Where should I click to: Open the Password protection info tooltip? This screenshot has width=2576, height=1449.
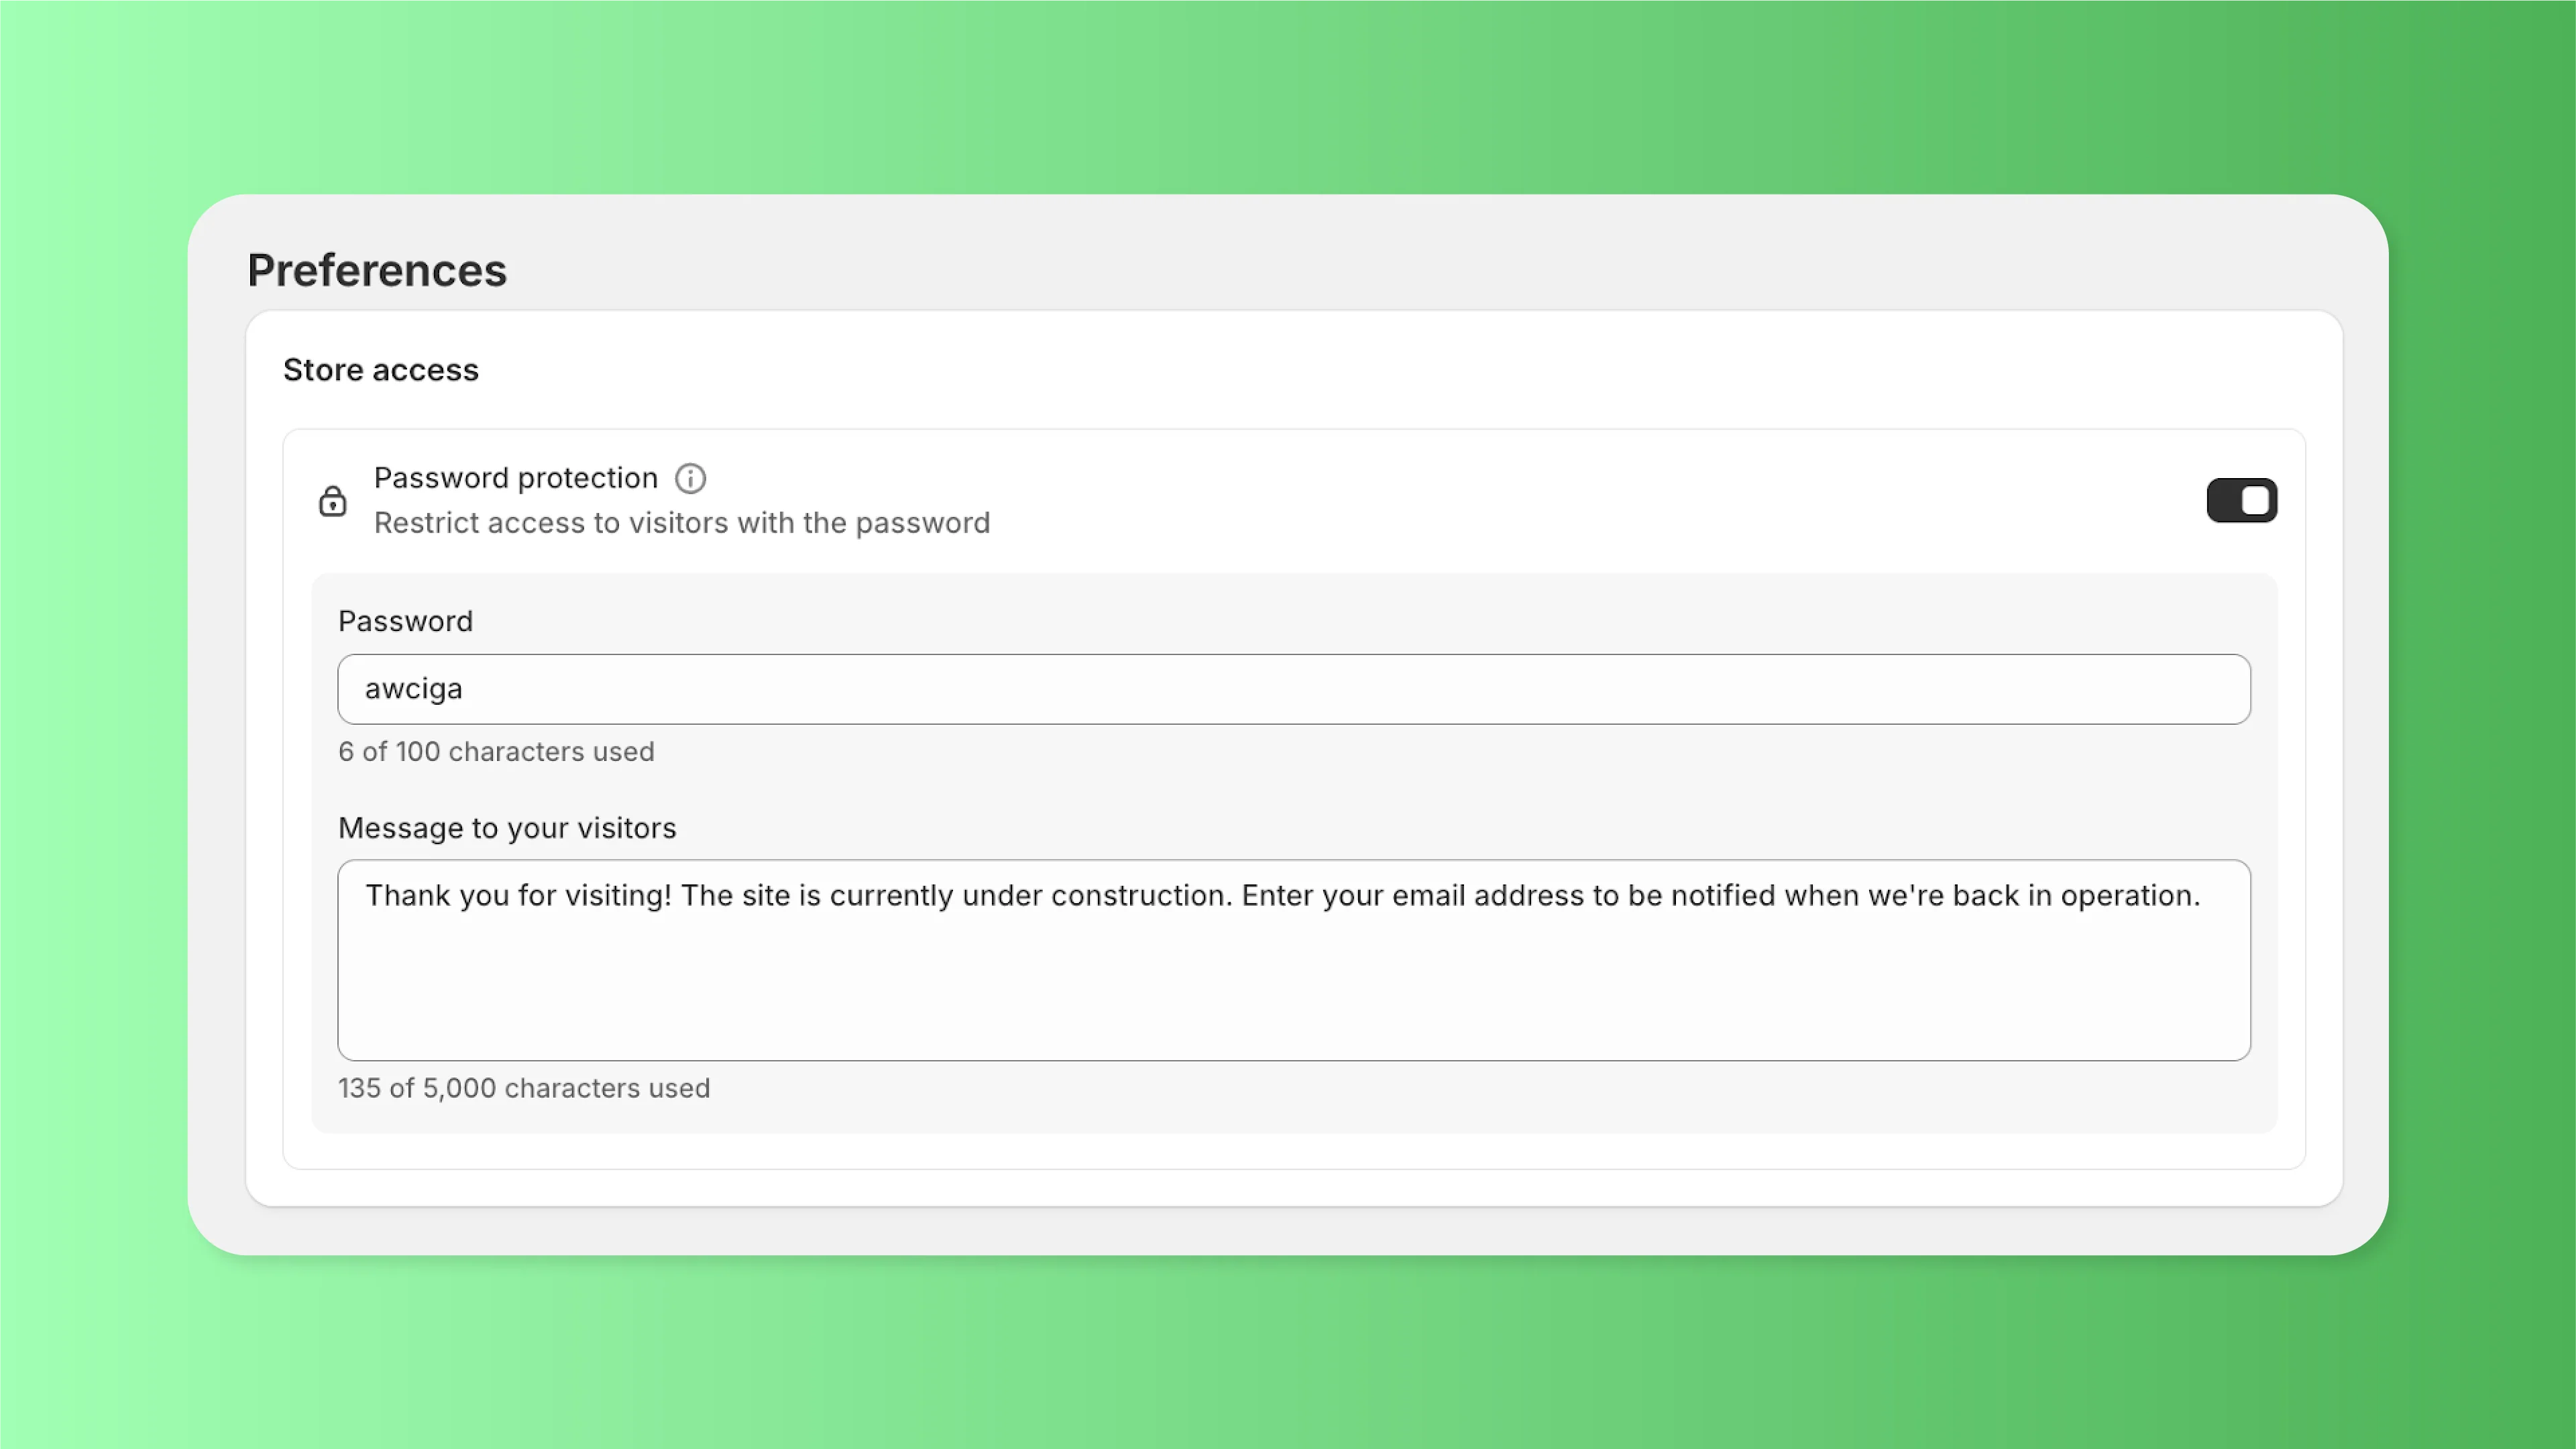pyautogui.click(x=691, y=478)
